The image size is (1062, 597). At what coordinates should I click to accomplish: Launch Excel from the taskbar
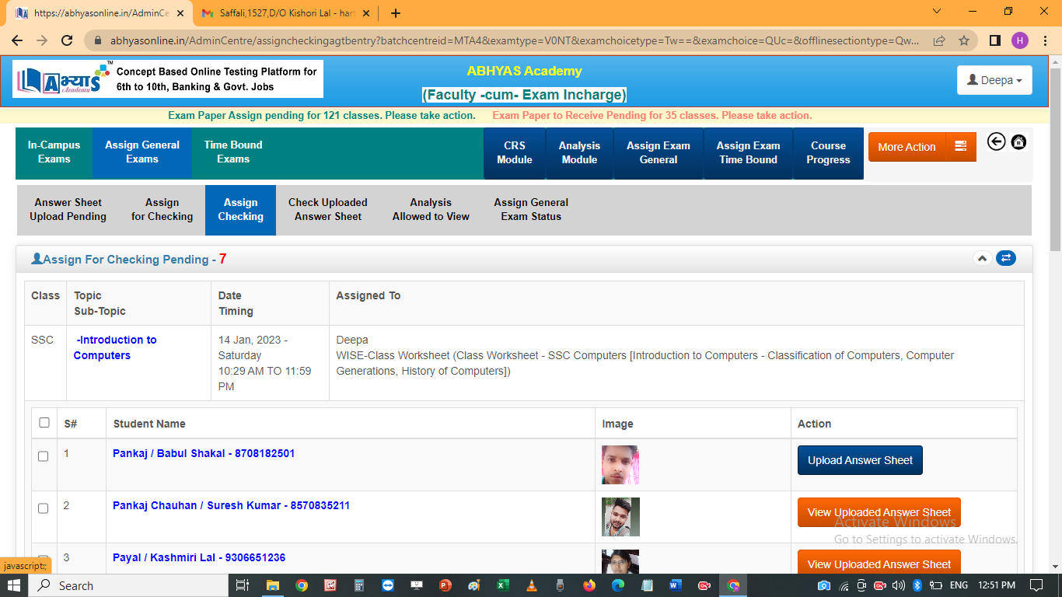point(503,585)
